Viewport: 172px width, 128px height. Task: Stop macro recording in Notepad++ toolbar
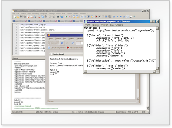click(x=100, y=17)
